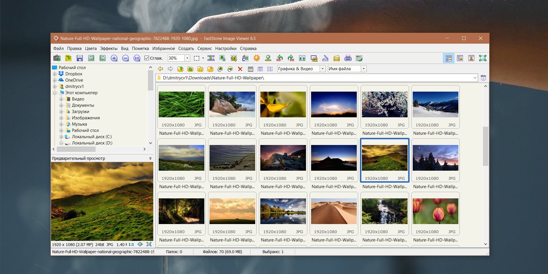The image size is (548, 274).
Task: Go up one folder level
Action: tap(180, 69)
